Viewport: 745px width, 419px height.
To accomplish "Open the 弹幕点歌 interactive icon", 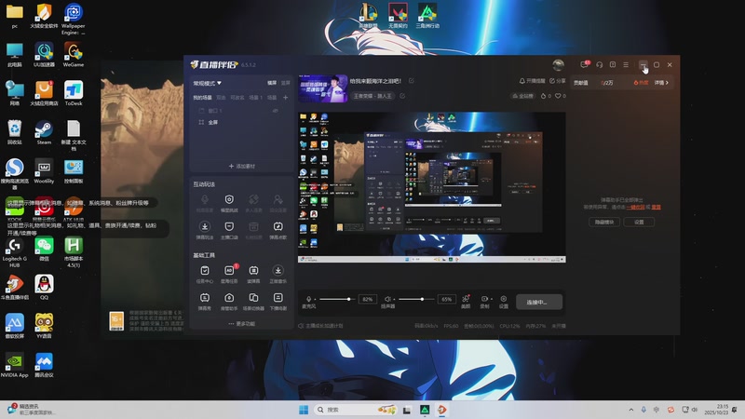I will [278, 226].
